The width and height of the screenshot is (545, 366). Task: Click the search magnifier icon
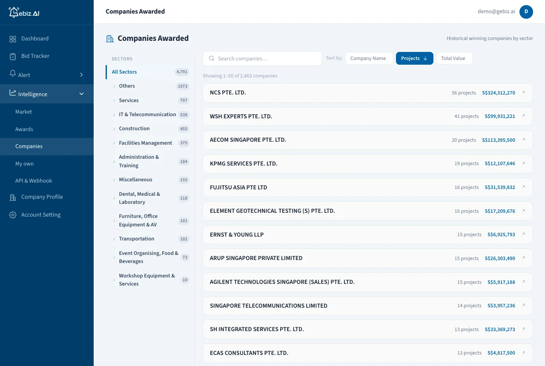pos(211,58)
